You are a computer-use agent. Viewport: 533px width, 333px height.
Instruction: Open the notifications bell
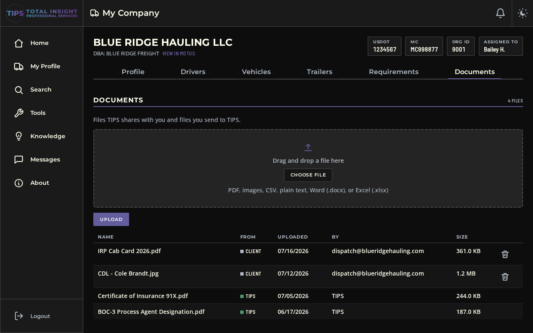pyautogui.click(x=501, y=13)
